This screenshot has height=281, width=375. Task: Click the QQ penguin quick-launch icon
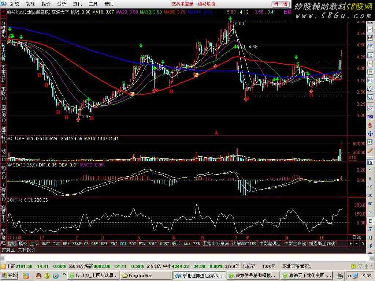tap(38, 276)
